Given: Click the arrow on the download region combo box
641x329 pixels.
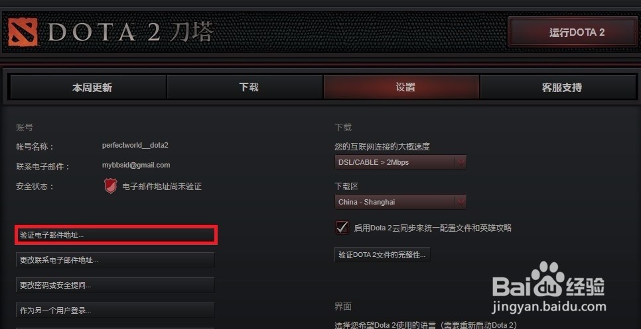Looking at the screenshot, I should click(x=461, y=202).
